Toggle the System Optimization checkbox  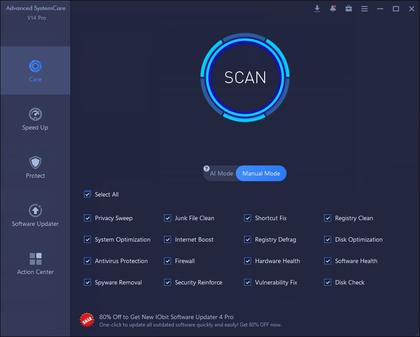point(87,239)
